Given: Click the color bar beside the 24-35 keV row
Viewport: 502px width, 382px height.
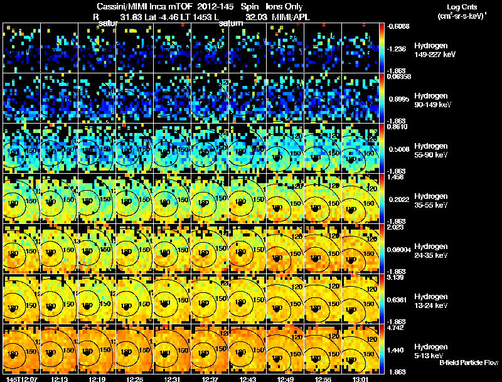Looking at the screenshot, I should click(382, 248).
